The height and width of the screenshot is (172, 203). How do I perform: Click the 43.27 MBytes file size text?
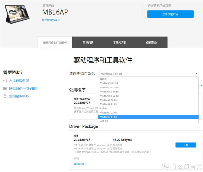(122, 140)
